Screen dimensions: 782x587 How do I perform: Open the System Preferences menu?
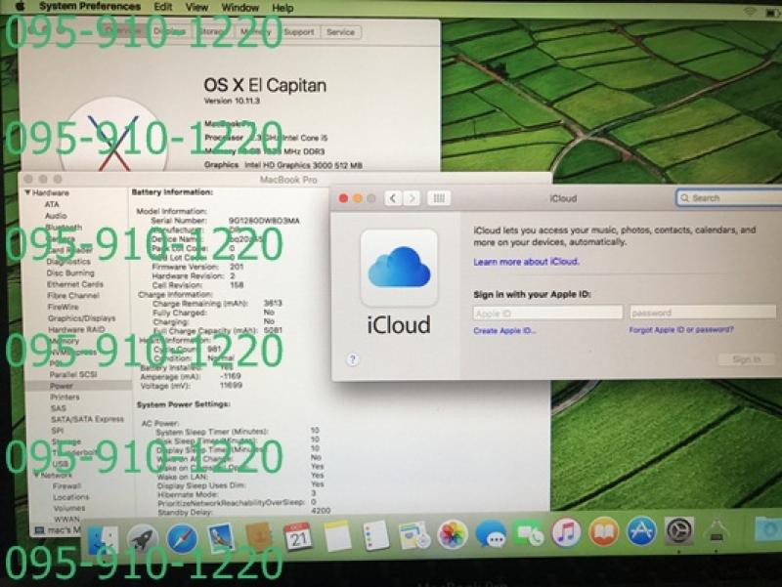coord(90,7)
